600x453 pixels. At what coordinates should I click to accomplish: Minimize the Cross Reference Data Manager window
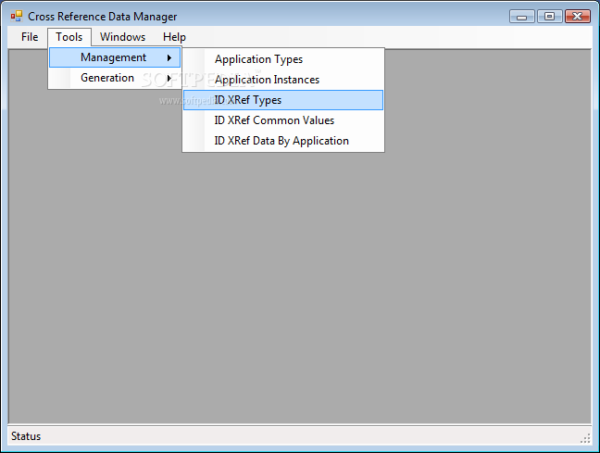tap(522, 17)
